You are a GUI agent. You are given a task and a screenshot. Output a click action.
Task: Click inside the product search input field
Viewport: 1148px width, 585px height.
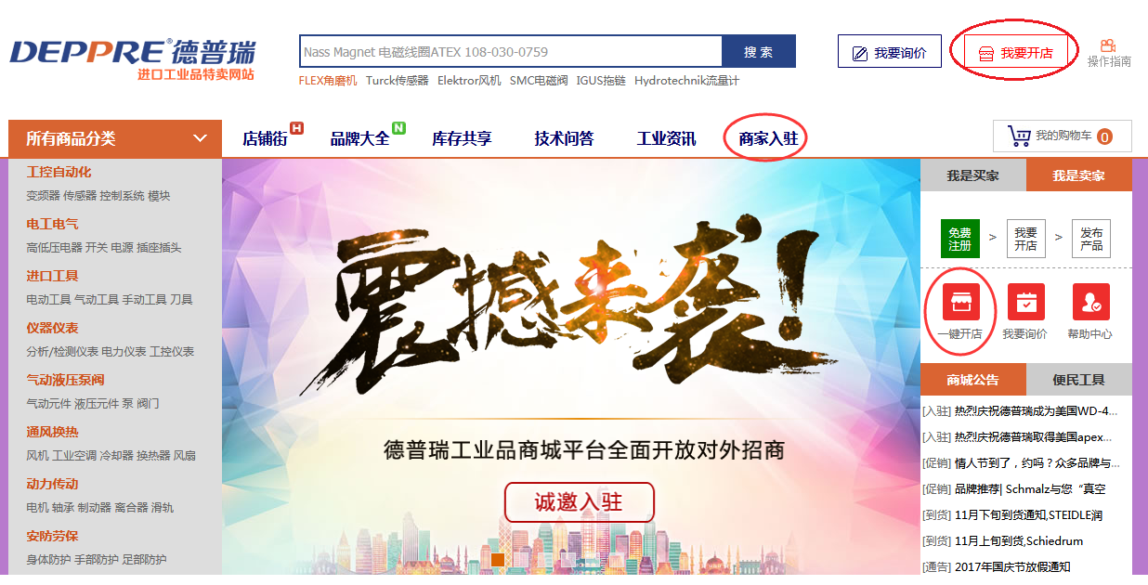pos(511,51)
